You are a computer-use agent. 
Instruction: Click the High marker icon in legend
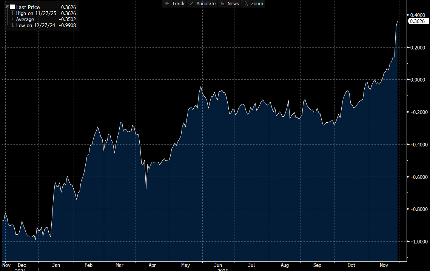(x=12, y=13)
